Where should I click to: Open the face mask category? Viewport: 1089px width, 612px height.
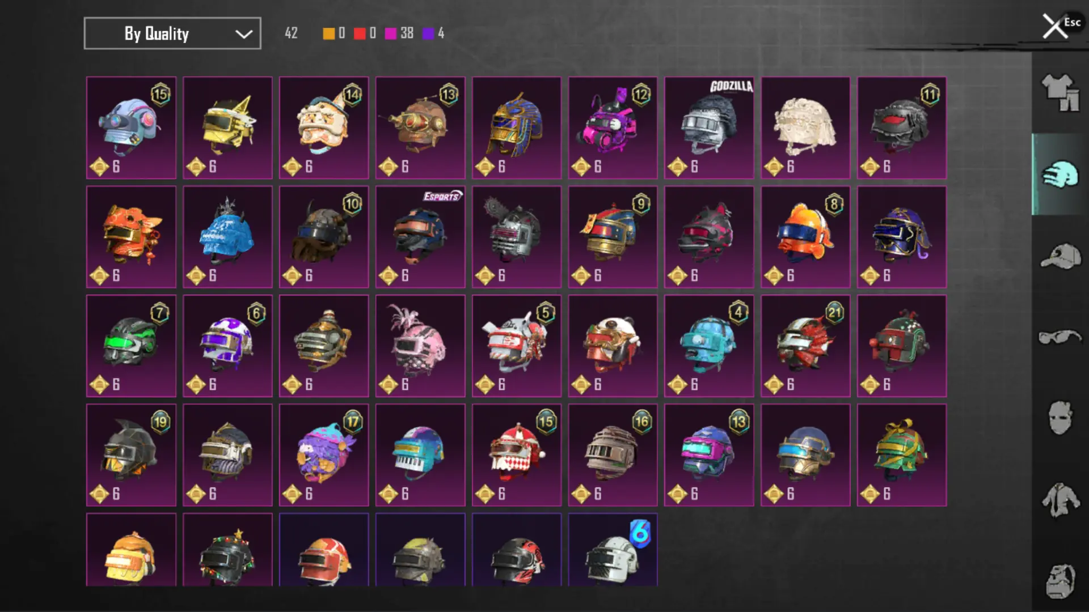click(1060, 418)
